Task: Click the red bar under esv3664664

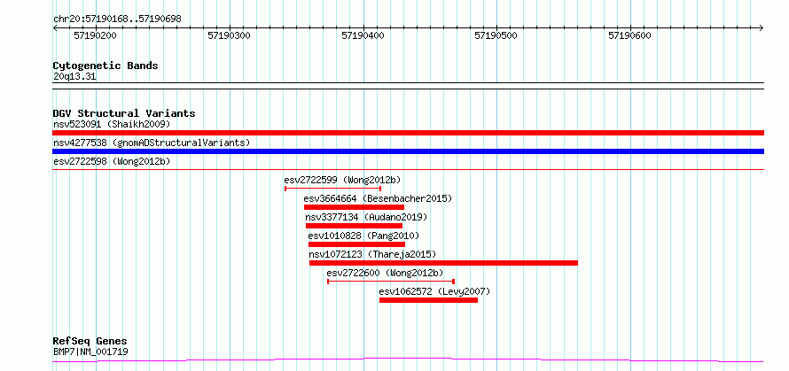Action: [x=355, y=207]
